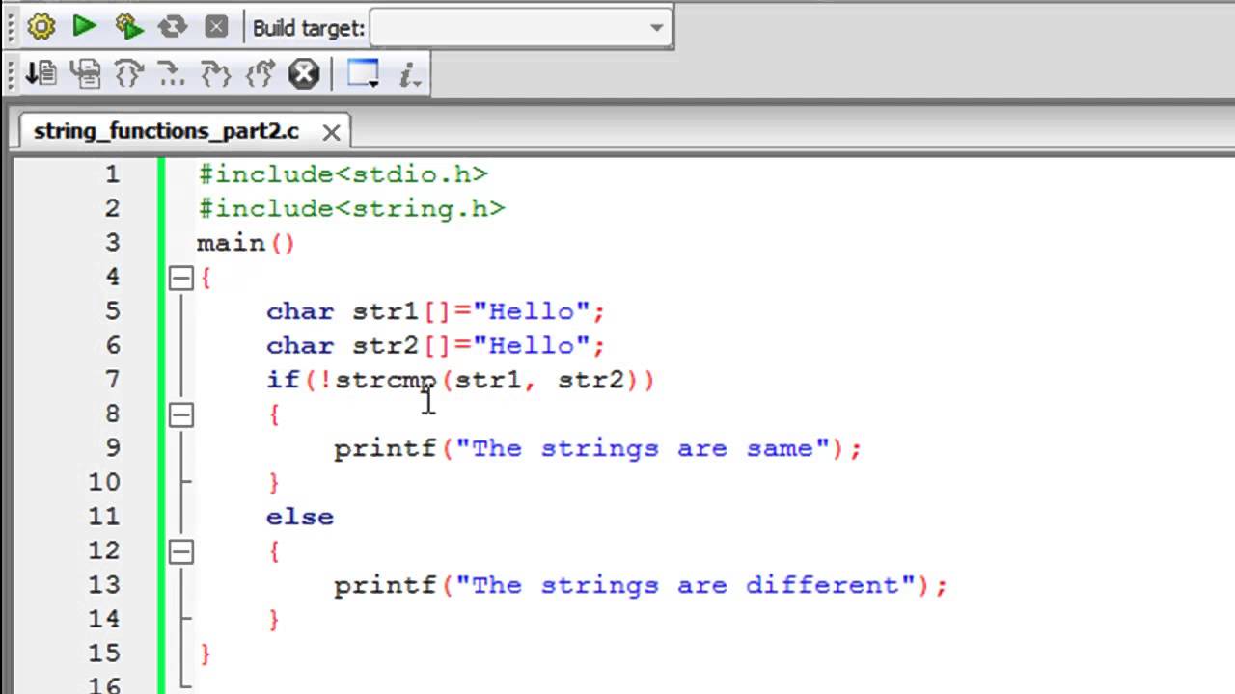
Task: Close the string_functions_part2.c tab
Action: click(331, 132)
